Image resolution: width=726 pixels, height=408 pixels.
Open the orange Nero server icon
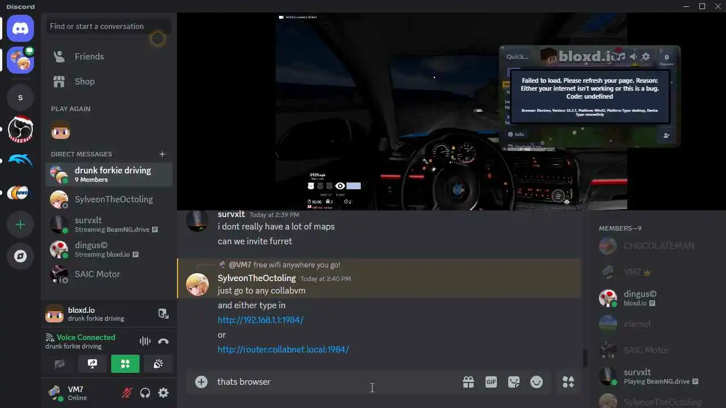click(20, 193)
